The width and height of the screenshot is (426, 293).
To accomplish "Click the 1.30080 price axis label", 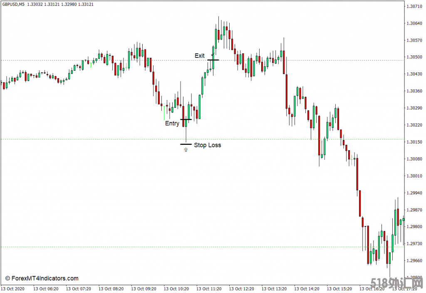I will (x=414, y=159).
